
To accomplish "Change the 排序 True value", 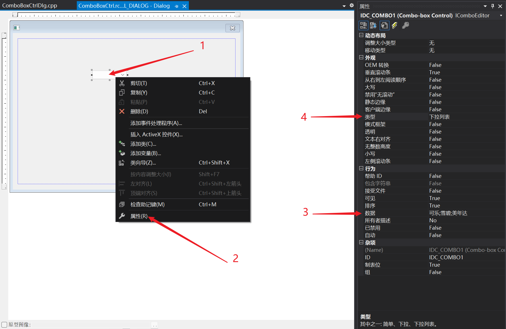I will (x=466, y=205).
